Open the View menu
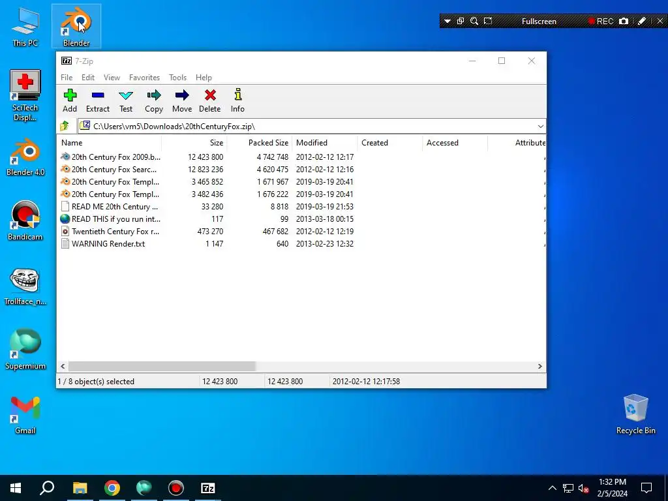The width and height of the screenshot is (668, 501). (112, 78)
